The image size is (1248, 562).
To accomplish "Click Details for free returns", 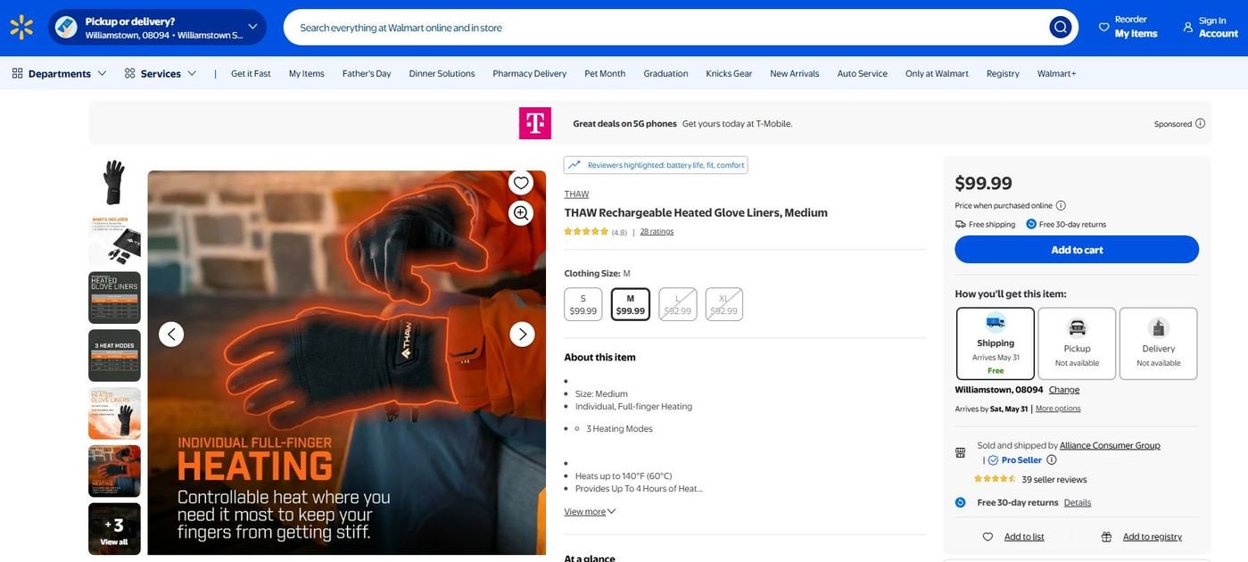I will pos(1078,502).
